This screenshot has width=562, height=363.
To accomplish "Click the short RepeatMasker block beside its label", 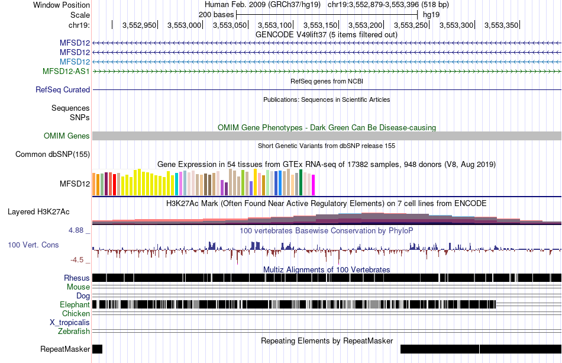I will click(x=97, y=349).
